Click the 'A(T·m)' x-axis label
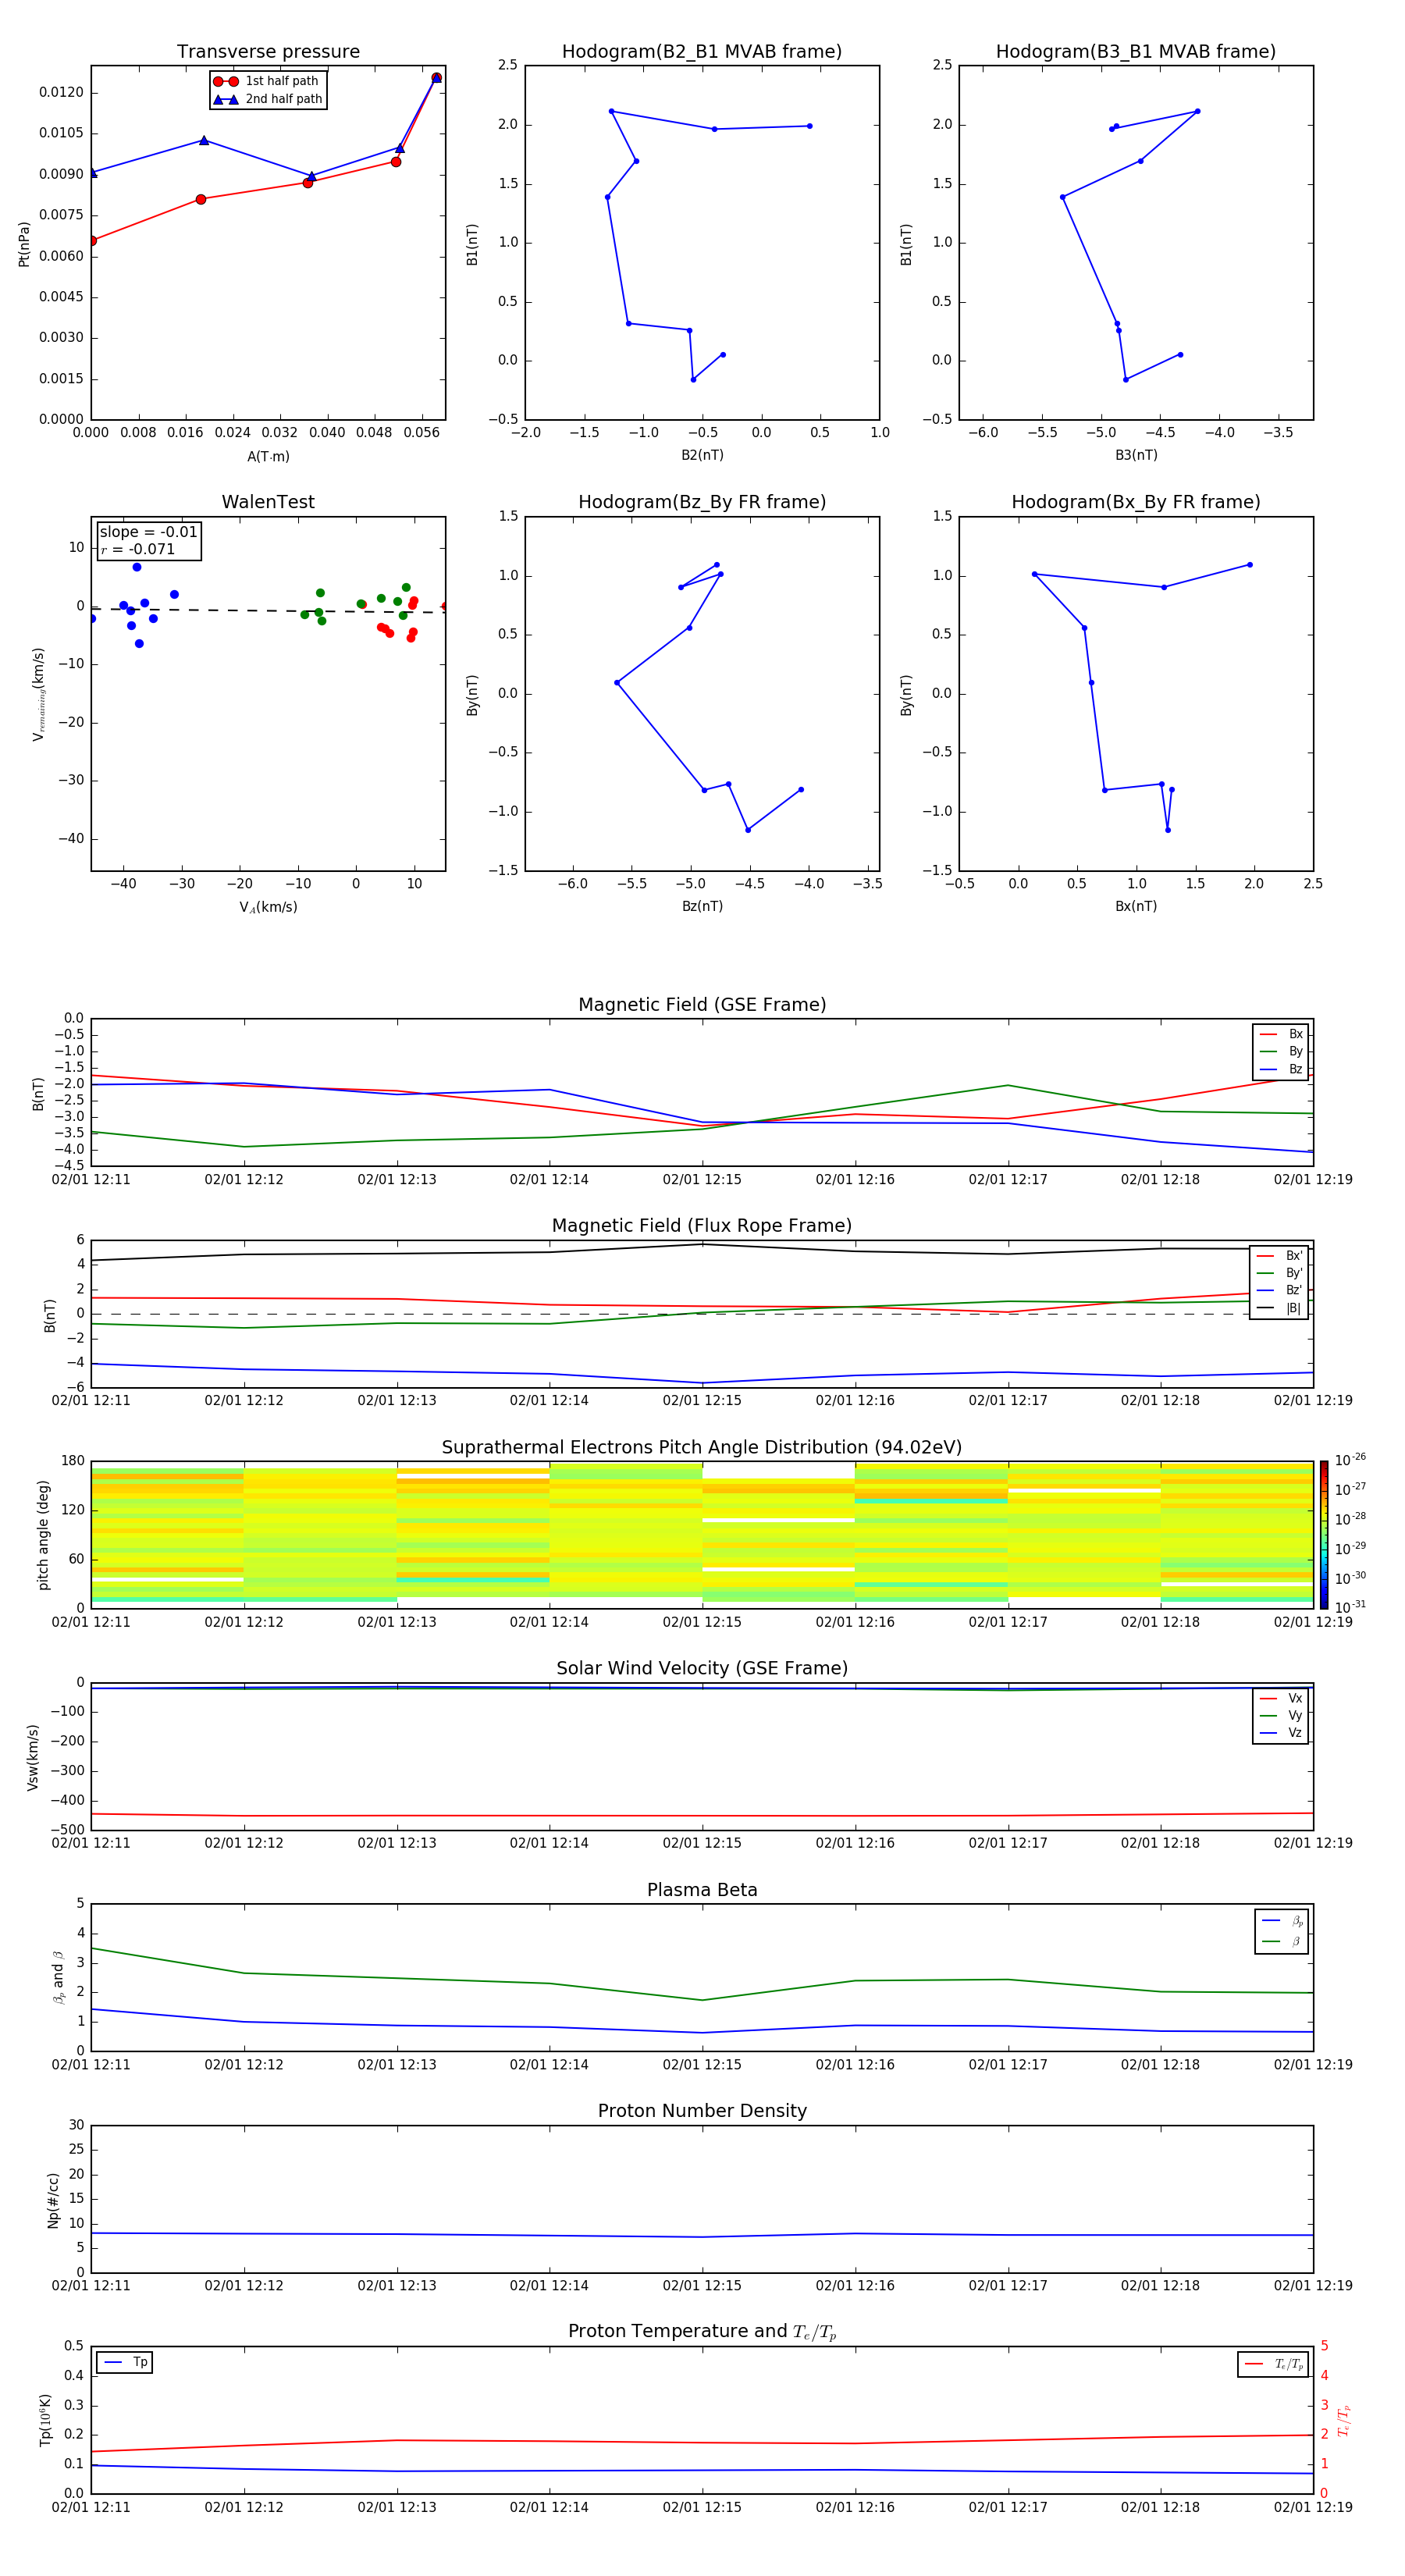 point(268,456)
